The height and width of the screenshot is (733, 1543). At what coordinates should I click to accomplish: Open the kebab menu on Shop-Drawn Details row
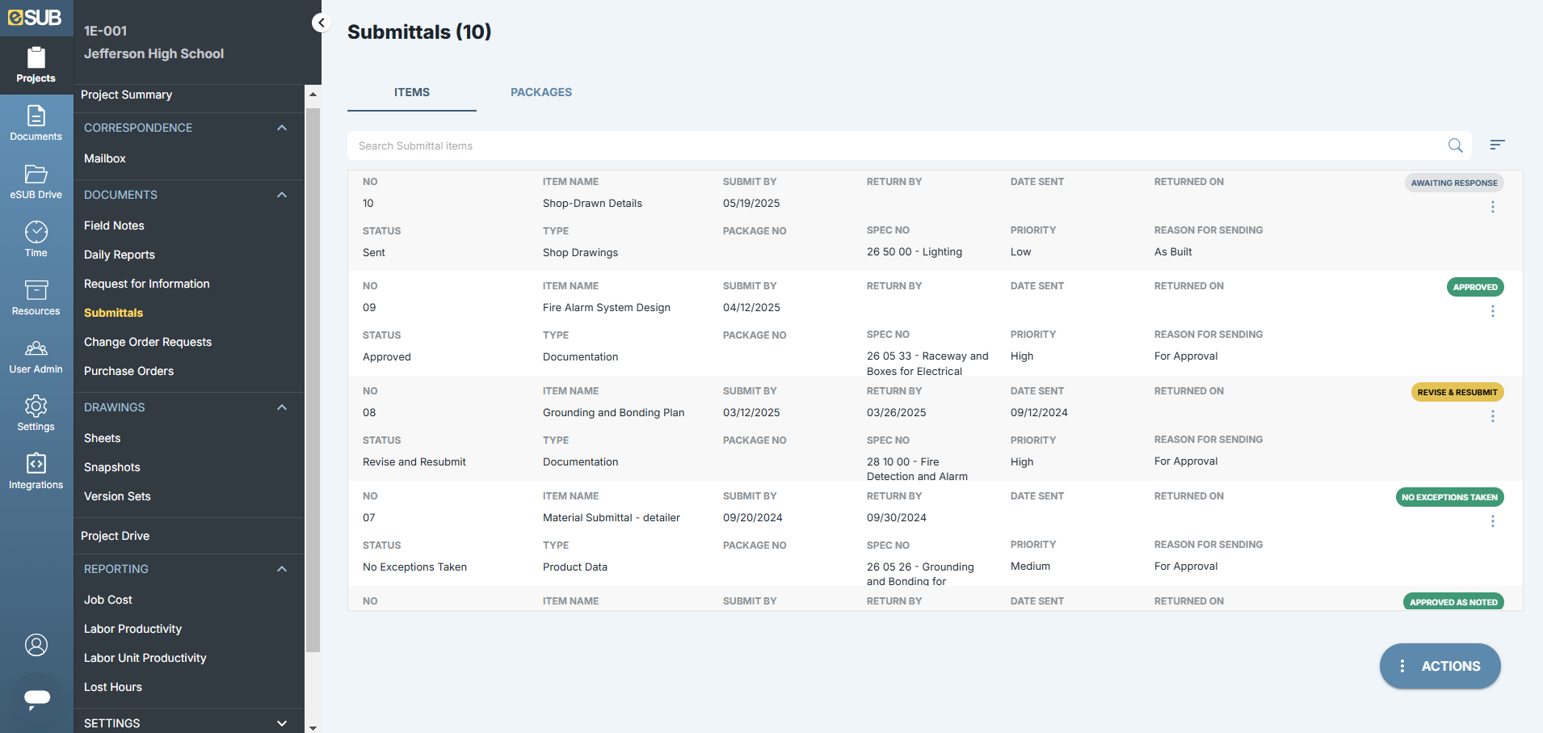tap(1492, 207)
